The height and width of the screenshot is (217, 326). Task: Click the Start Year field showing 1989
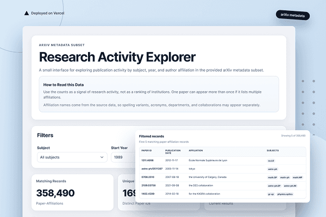pos(123,157)
